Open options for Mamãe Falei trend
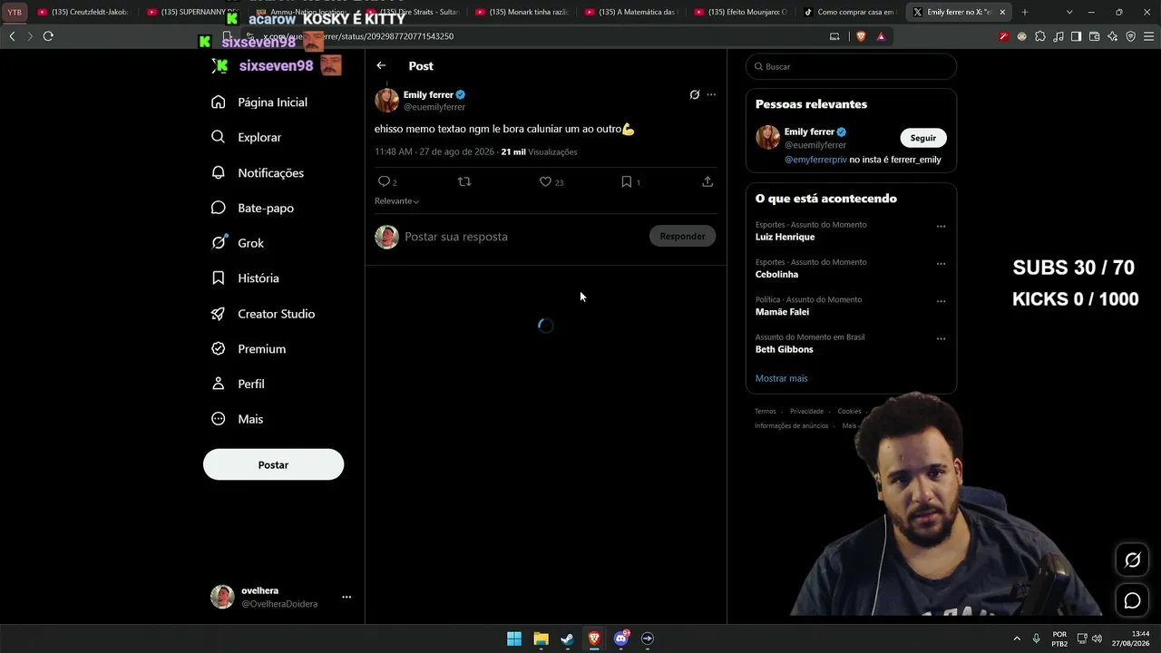This screenshot has height=653, width=1161. pyautogui.click(x=941, y=301)
